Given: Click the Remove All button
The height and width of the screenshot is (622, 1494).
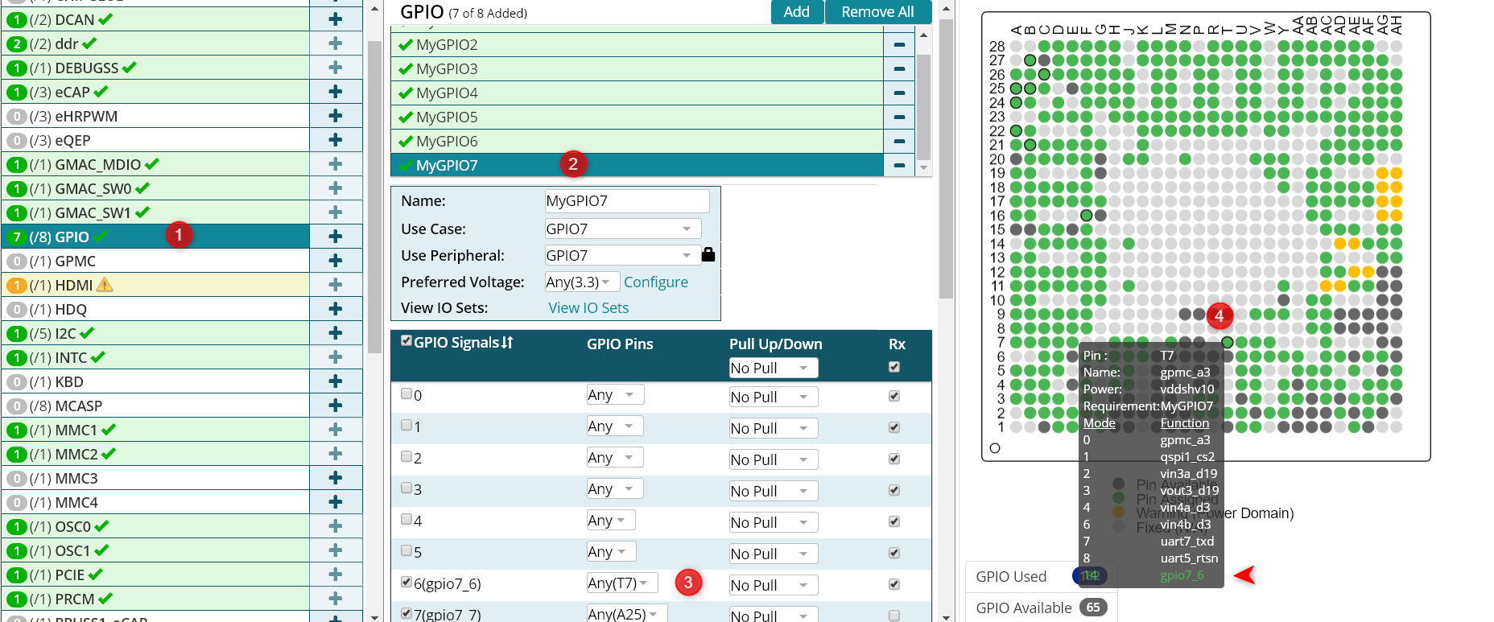Looking at the screenshot, I should (x=877, y=12).
